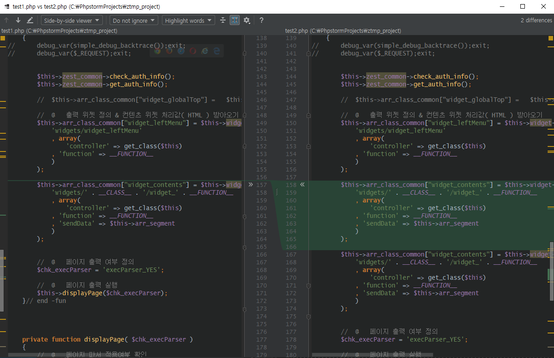Collapse fold marker at left line 140

[245, 53]
